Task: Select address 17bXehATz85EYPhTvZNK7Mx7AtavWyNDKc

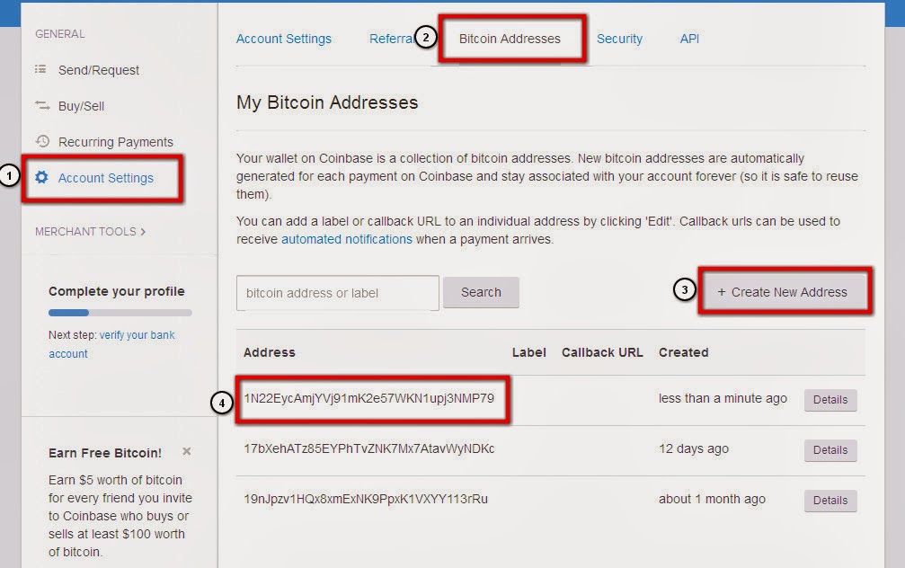Action: (368, 448)
